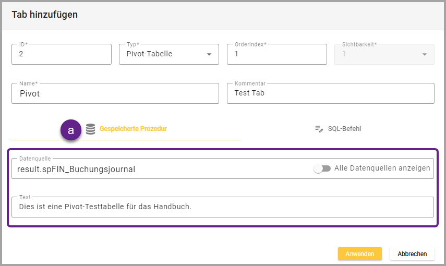Click the "Tab hinzufügen" dialog title
Image resolution: width=446 pixels, height=266 pixels.
44,15
